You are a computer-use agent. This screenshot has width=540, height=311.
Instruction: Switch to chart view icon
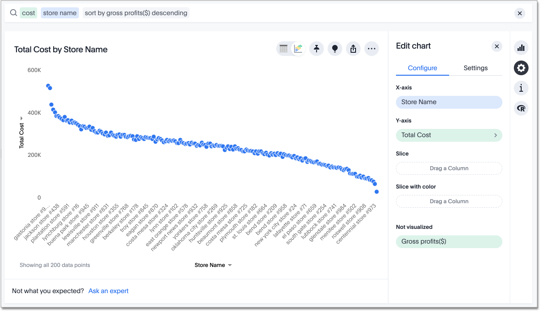pos(298,49)
